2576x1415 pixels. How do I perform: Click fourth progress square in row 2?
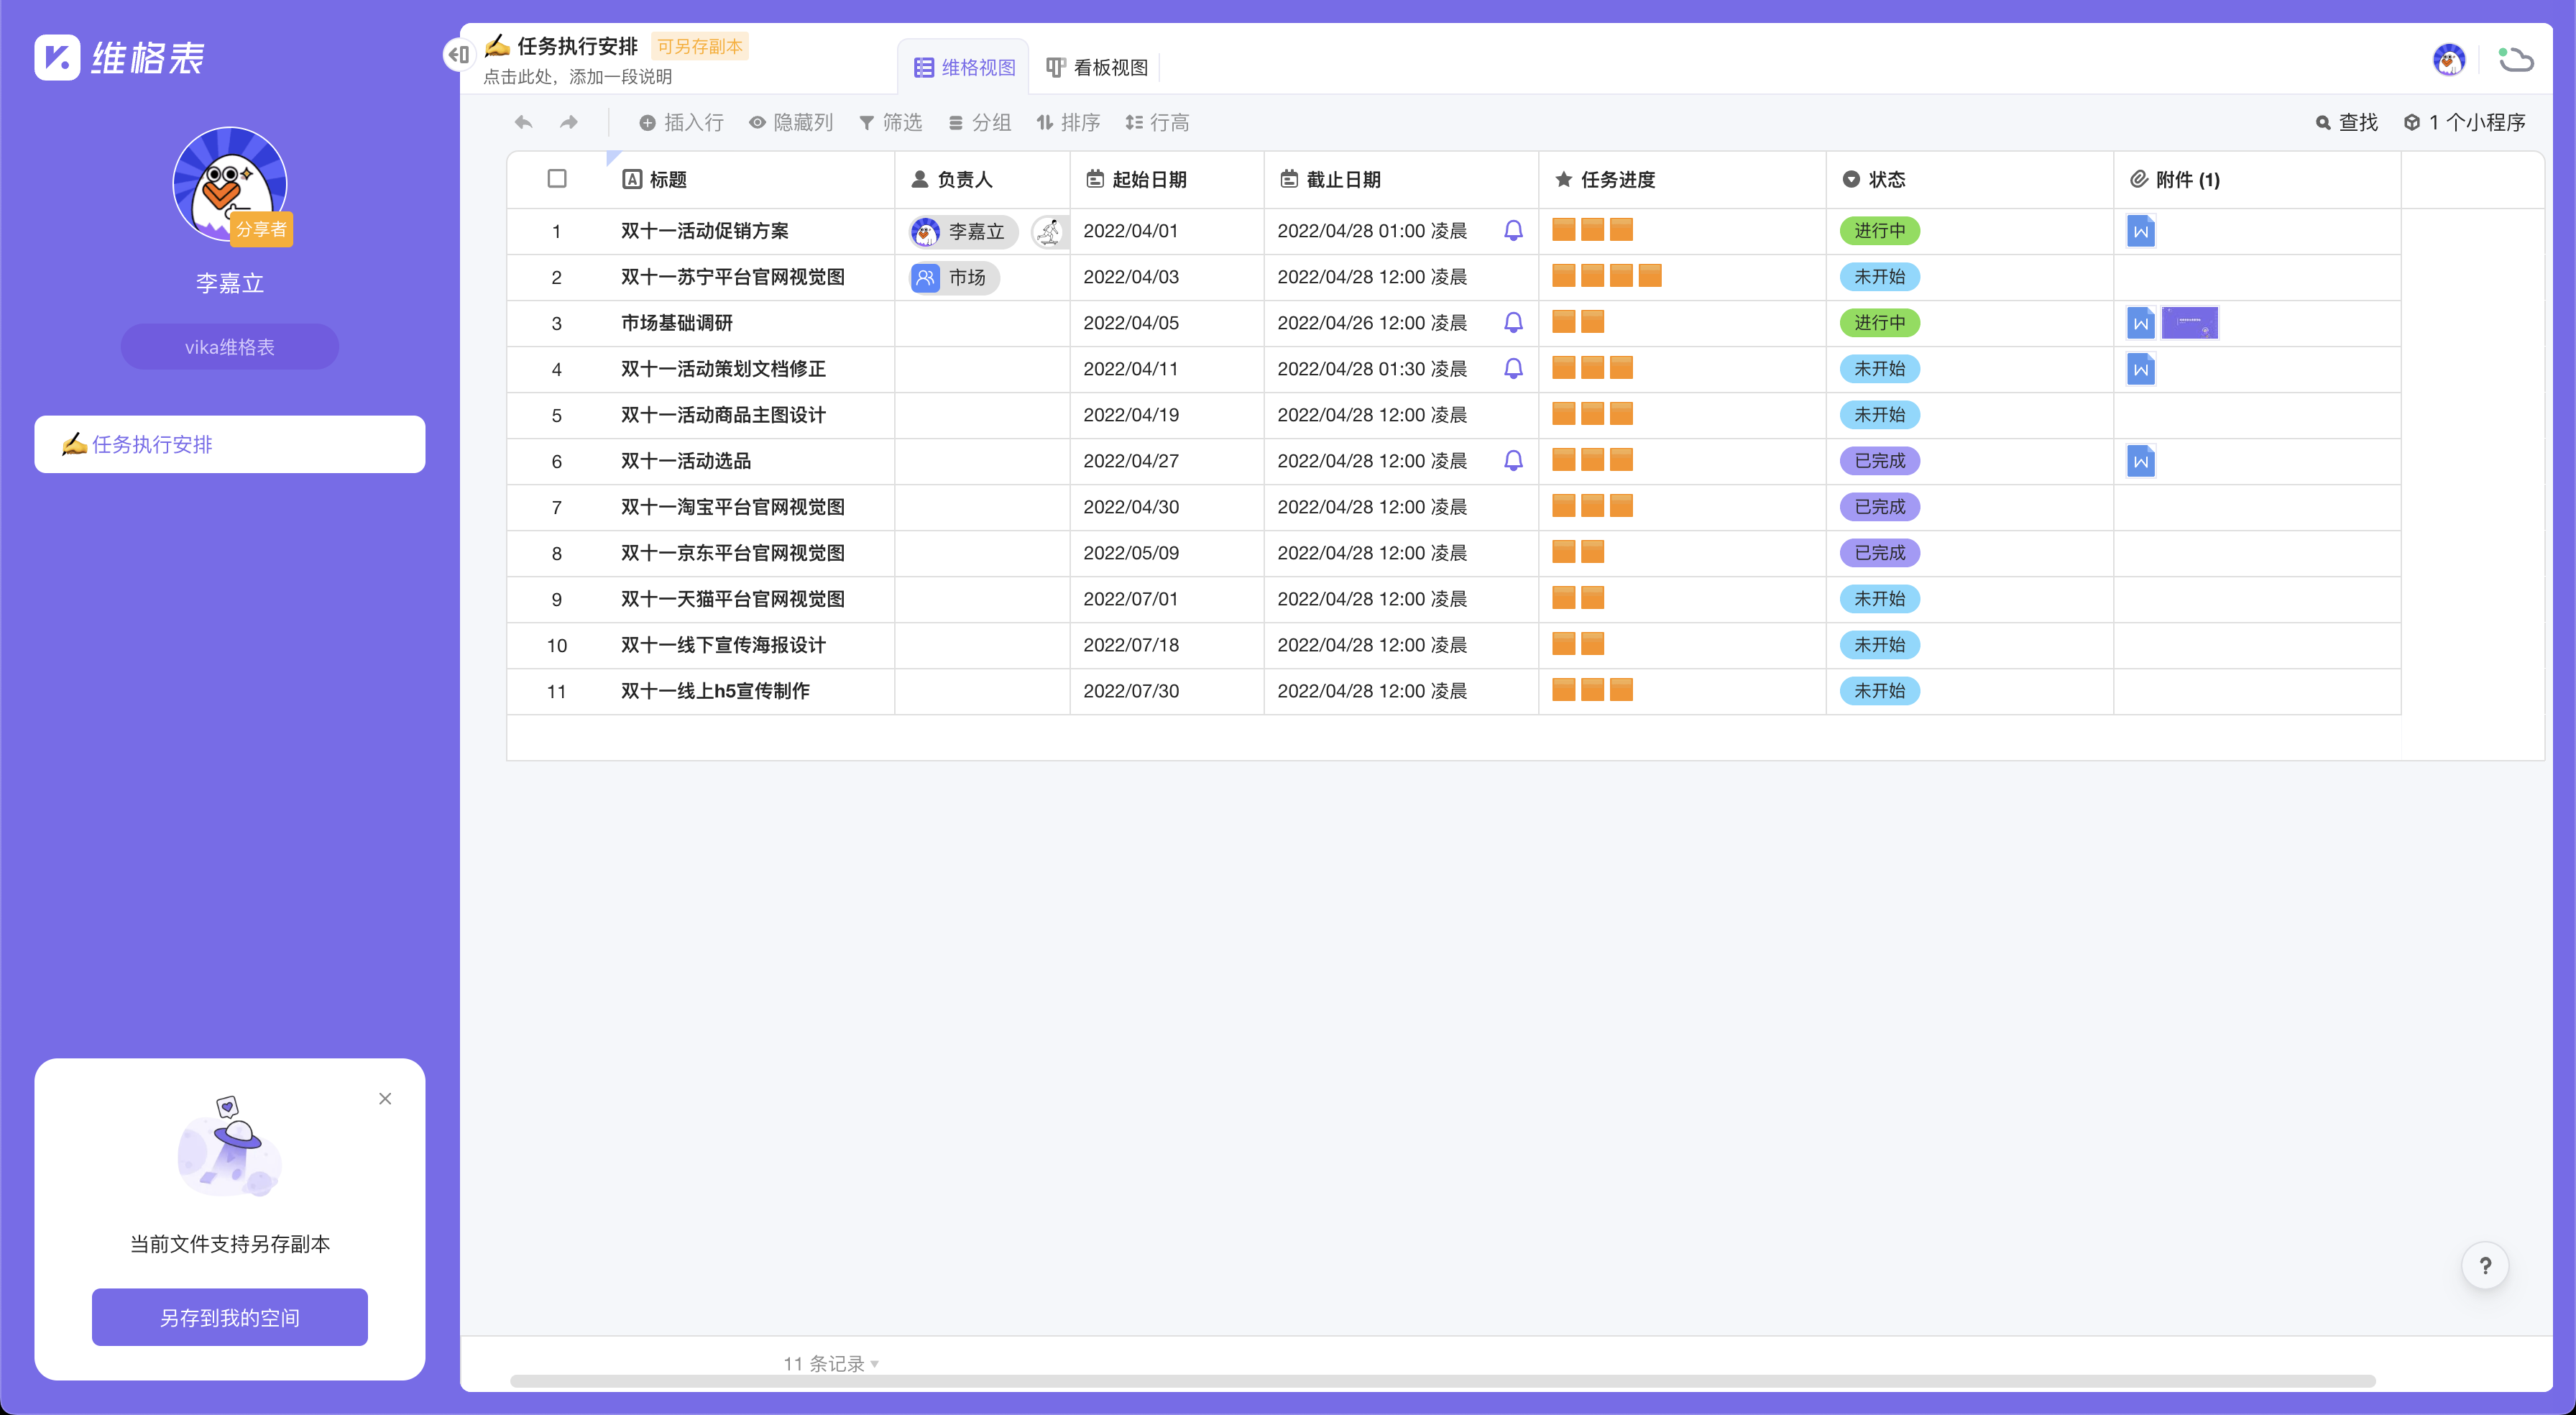pos(1650,276)
